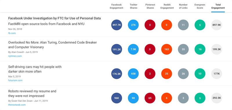Open the futurism.com source link

(x=15, y=80)
